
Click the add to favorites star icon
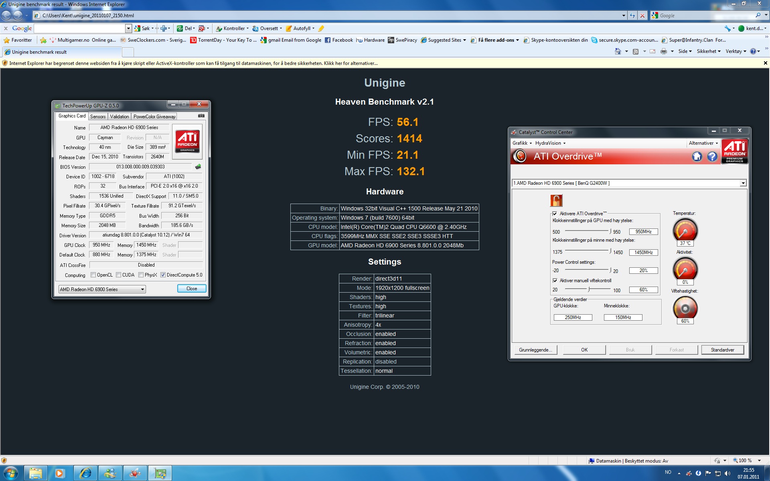(43, 40)
